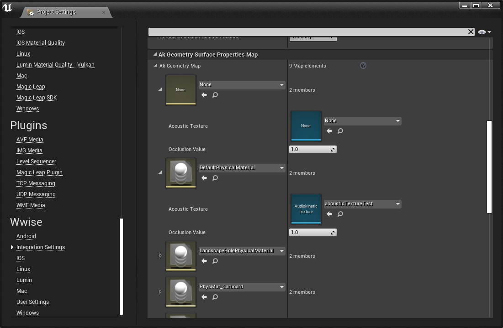Screen dimensions: 503x328
Task: Use selected asset arrow for LandscapeHolePhysicalMaterial
Action: point(204,261)
